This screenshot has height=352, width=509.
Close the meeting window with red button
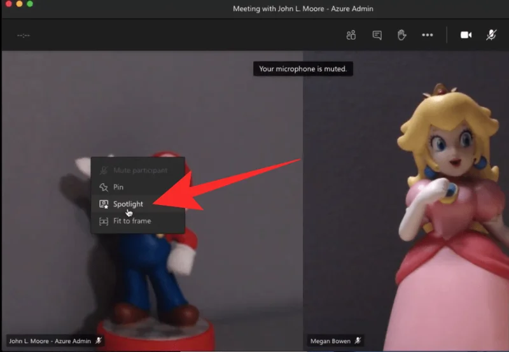pyautogui.click(x=9, y=4)
